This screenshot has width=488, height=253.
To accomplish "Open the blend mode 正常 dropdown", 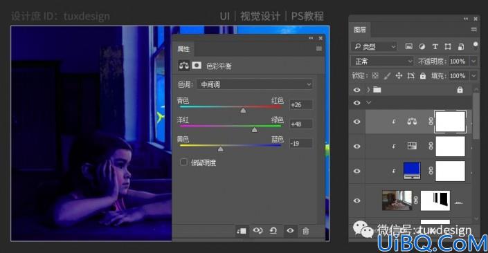I will pyautogui.click(x=382, y=62).
